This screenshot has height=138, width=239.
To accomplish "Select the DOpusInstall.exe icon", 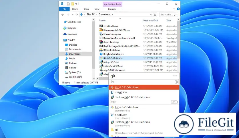I will coord(101,50).
